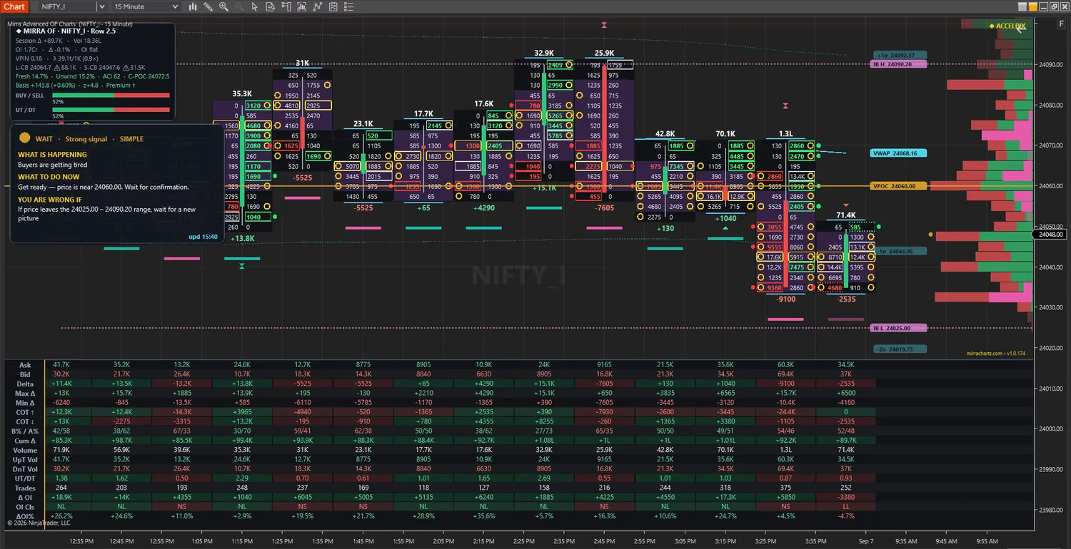Open the bar type chart style icon
1071x549 pixels.
click(x=193, y=6)
